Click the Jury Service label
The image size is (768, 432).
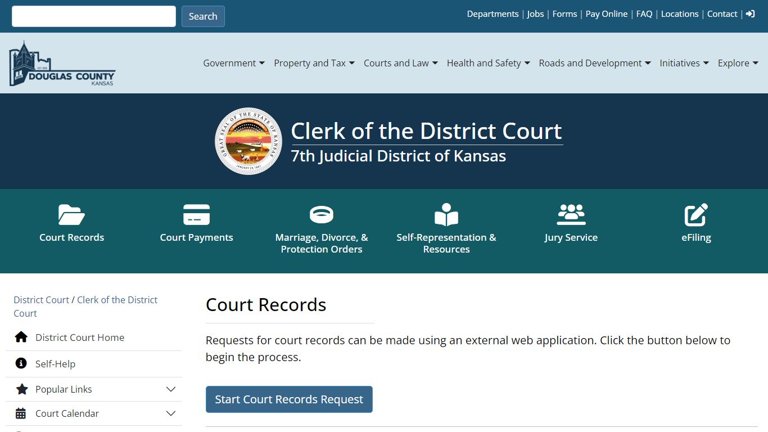coord(571,237)
